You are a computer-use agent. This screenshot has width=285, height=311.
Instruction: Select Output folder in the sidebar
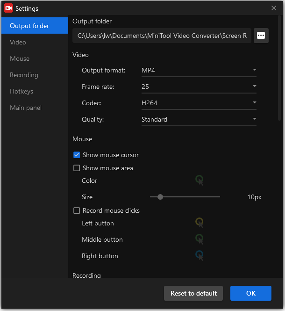click(35, 26)
